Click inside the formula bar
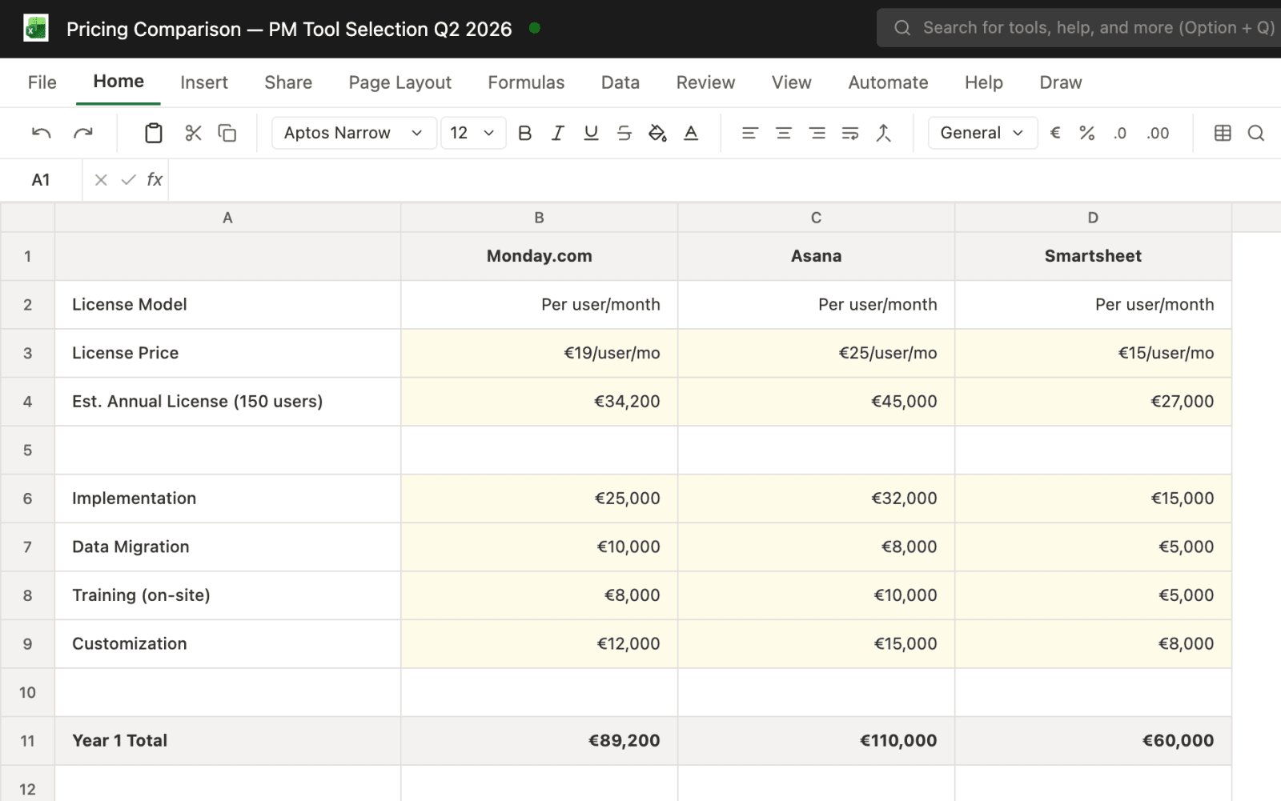This screenshot has height=801, width=1281. click(x=725, y=180)
